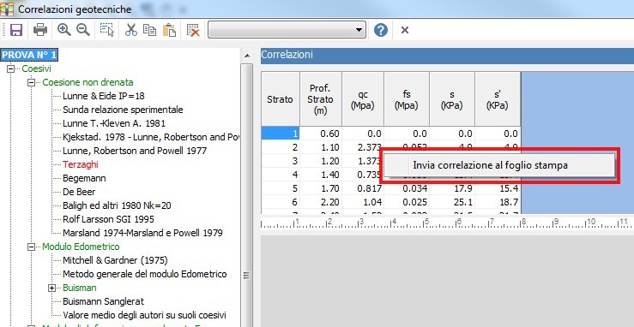
Task: Expand the Buisman tree node
Action: [51, 288]
